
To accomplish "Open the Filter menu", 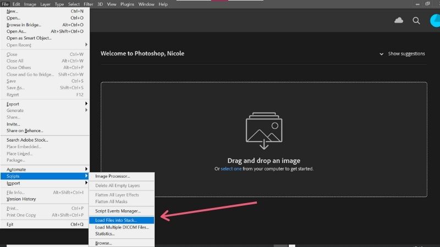I will [x=89, y=4].
